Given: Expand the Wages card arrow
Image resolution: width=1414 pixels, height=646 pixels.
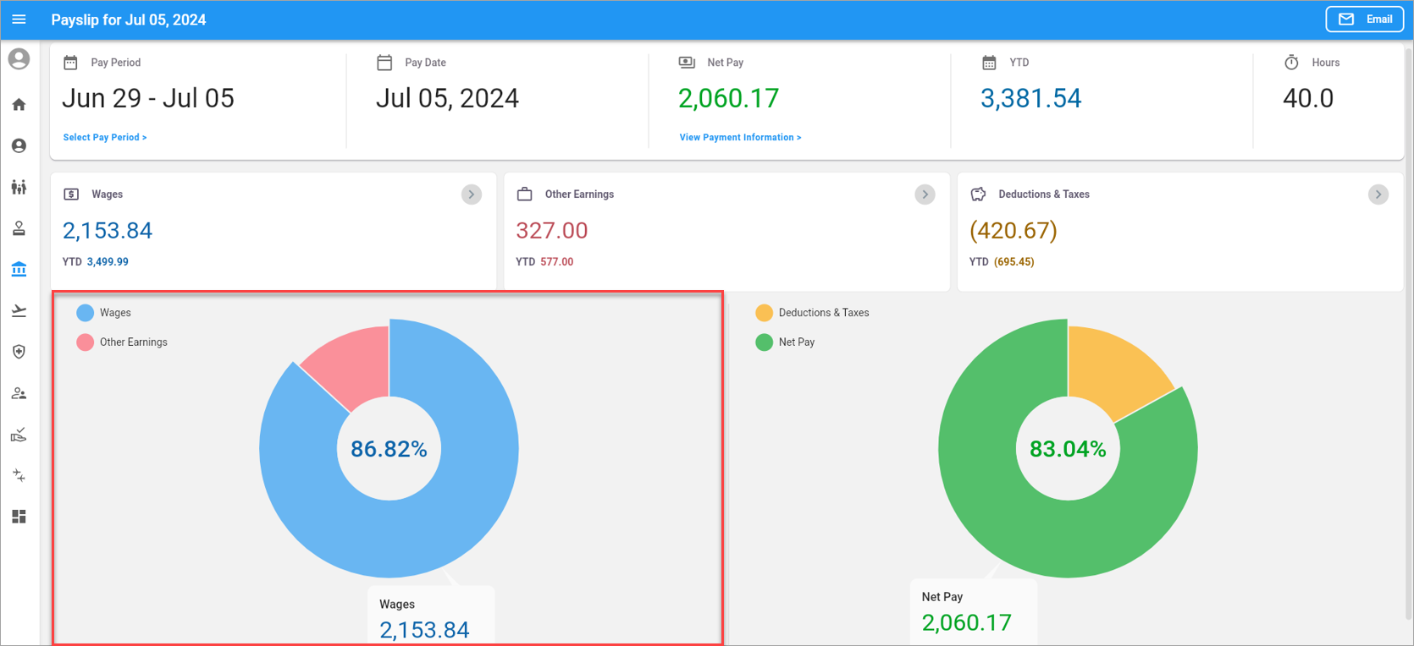Looking at the screenshot, I should click(472, 194).
